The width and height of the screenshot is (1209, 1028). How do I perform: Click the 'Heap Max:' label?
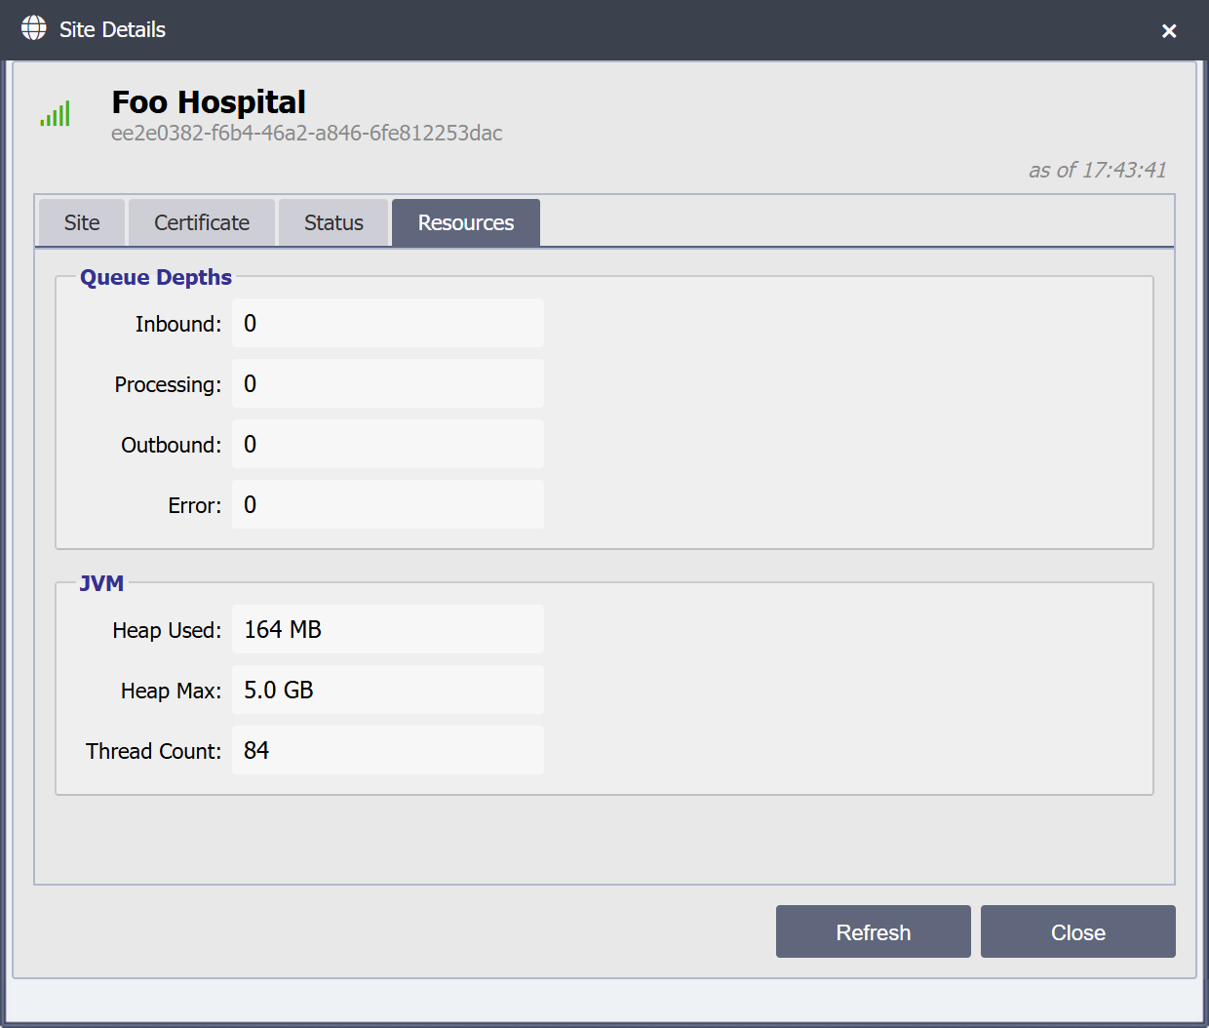pyautogui.click(x=172, y=691)
